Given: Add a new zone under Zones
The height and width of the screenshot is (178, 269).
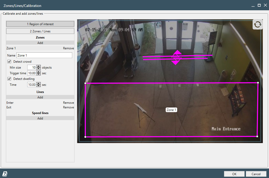Looking at the screenshot, I should point(40,43).
